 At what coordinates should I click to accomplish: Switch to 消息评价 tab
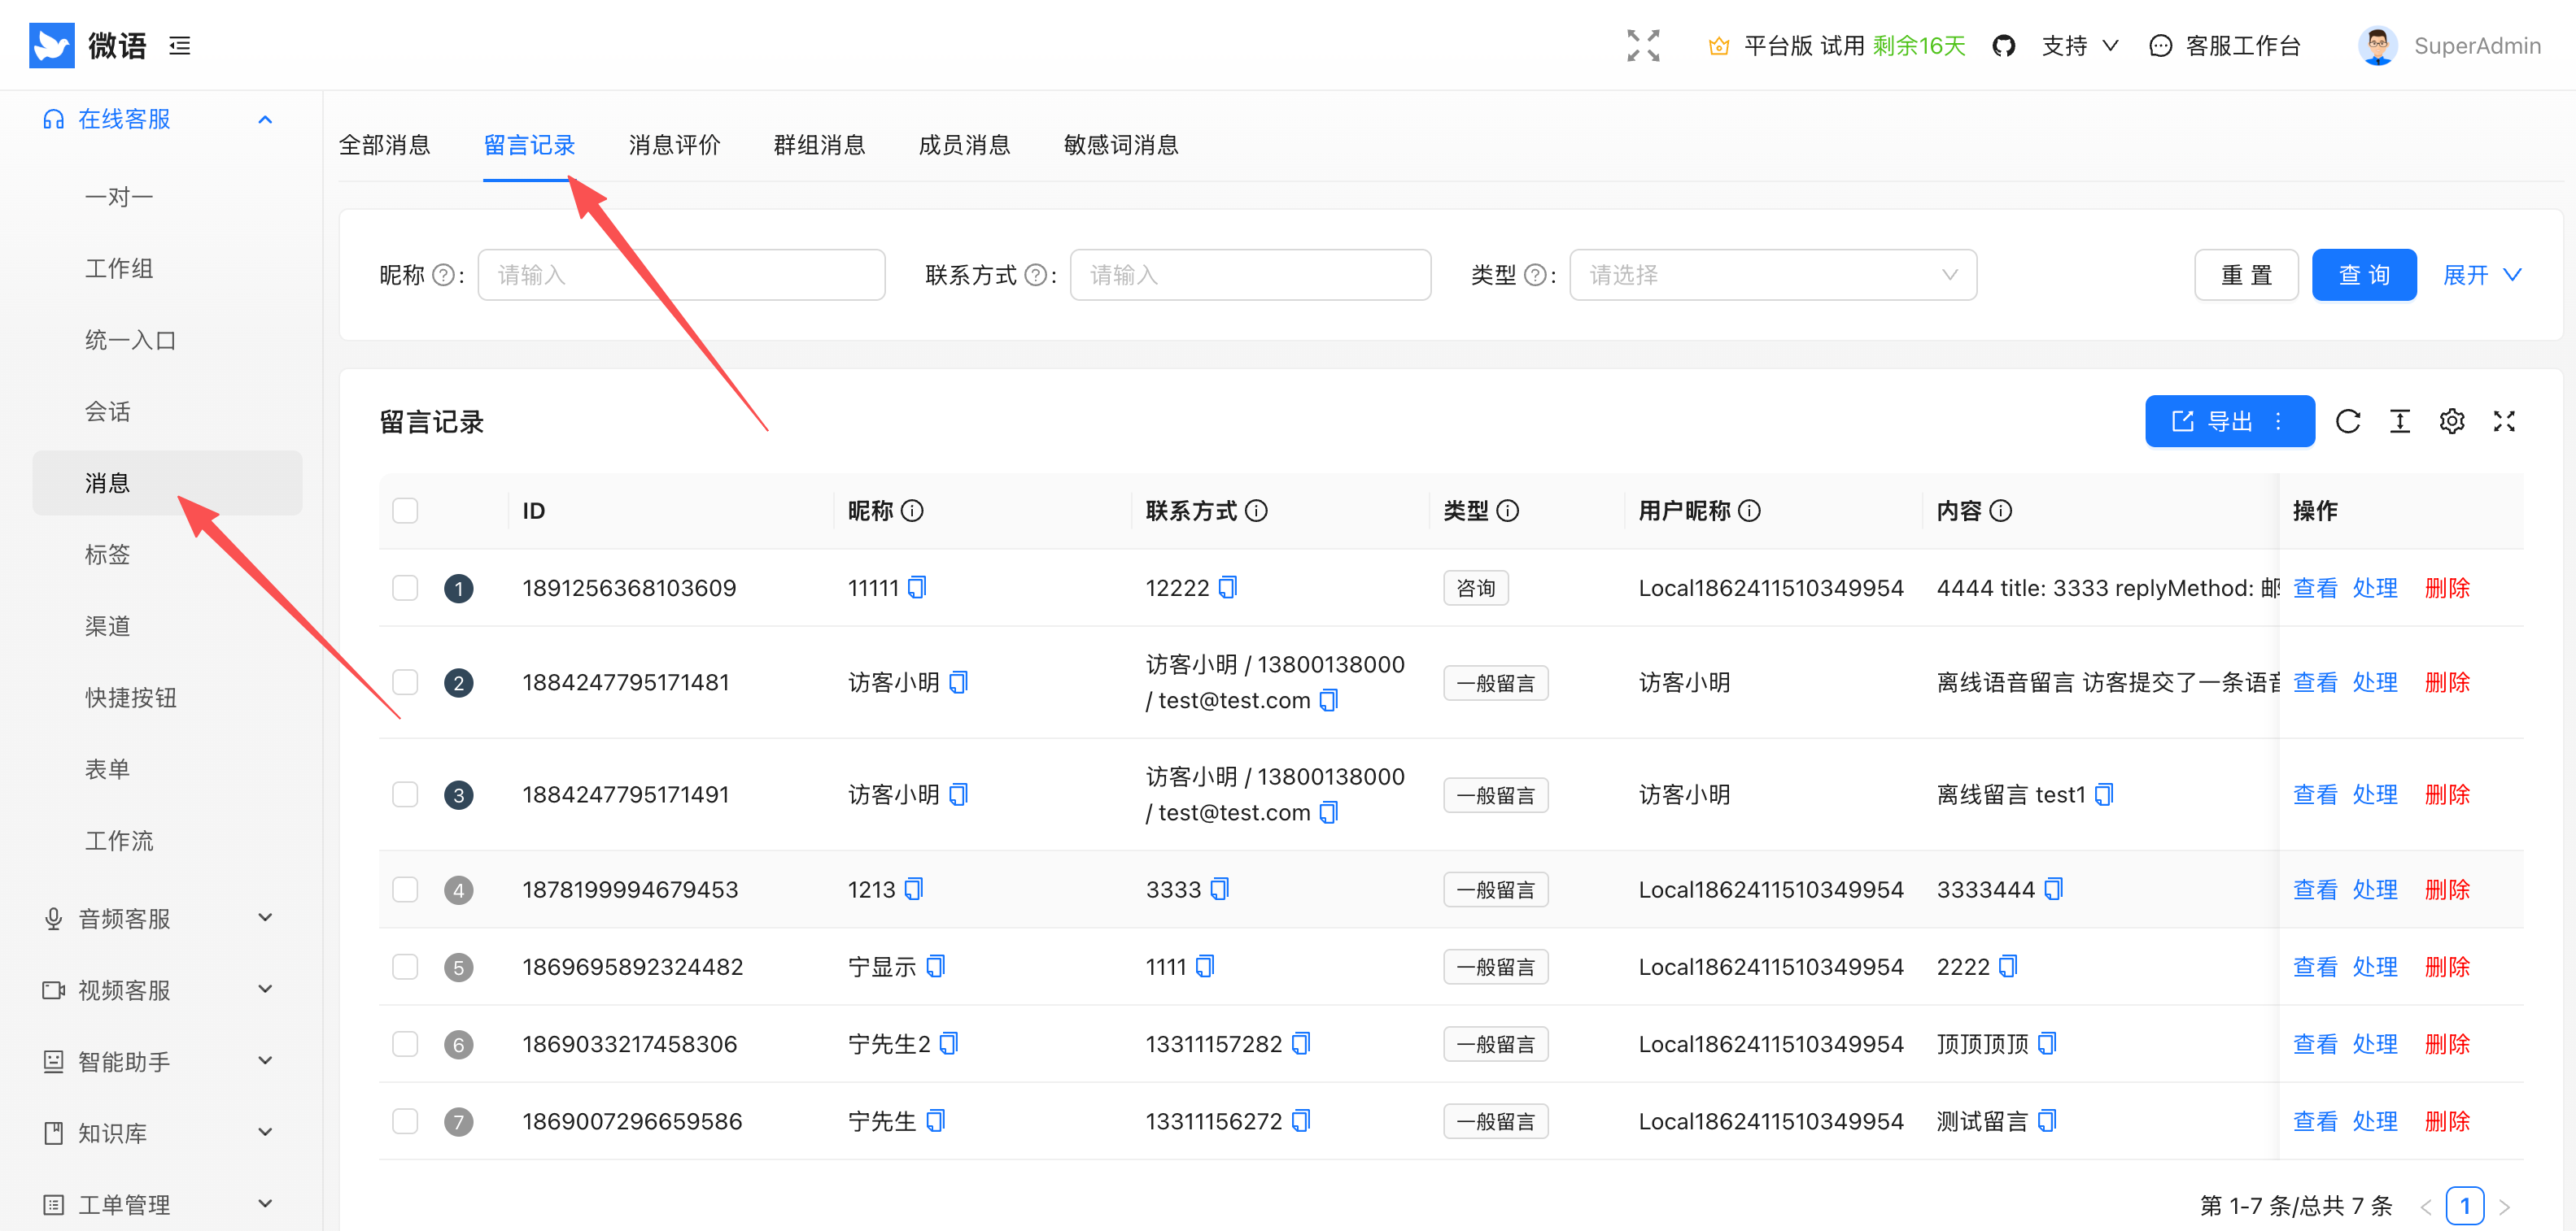coord(675,145)
